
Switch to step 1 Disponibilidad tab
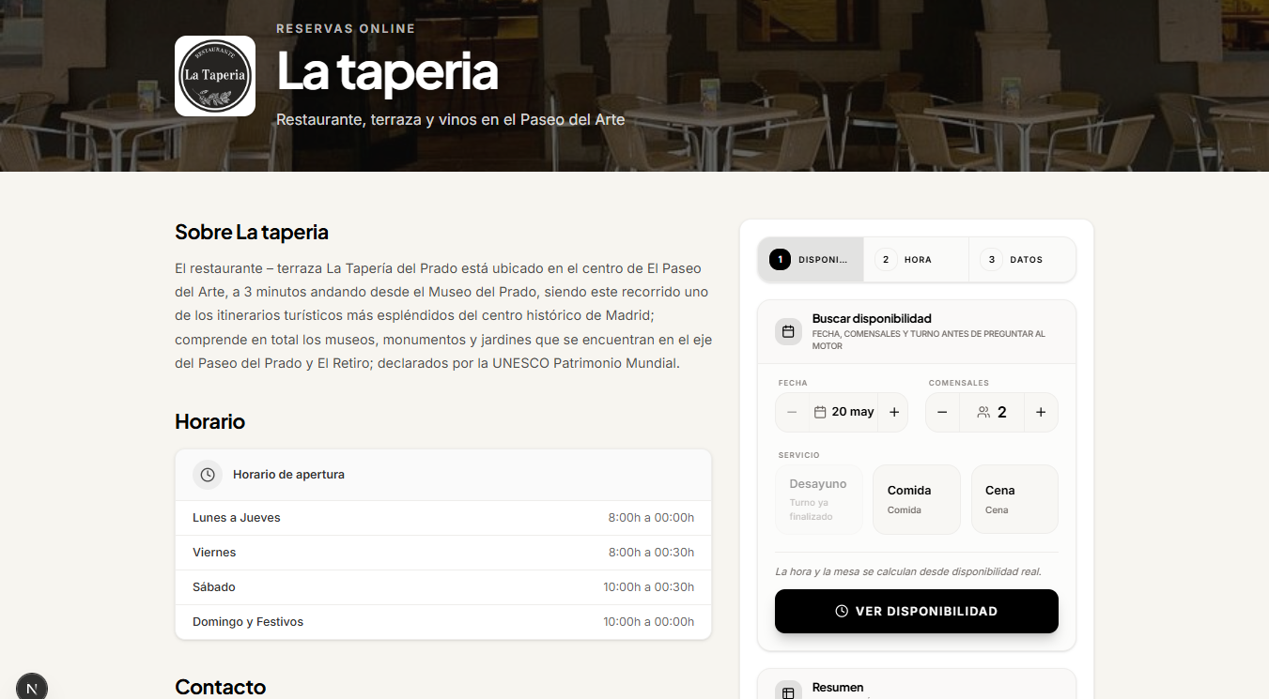click(811, 260)
